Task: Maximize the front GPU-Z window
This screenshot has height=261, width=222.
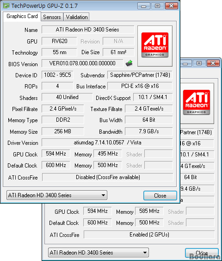Action: pyautogui.click(x=157, y=6)
